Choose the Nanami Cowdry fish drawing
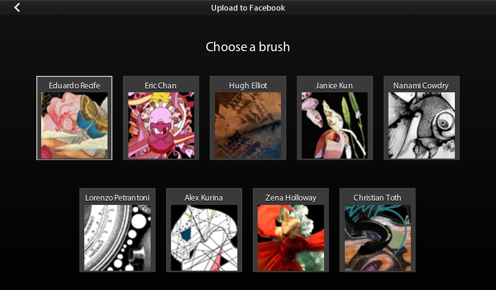The height and width of the screenshot is (290, 496). (422, 125)
